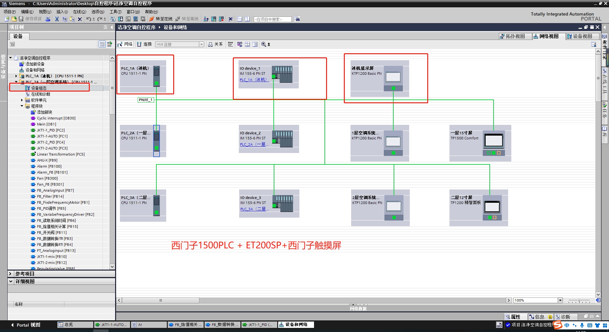Click the Sogou microphone tray icon
Screen dimensions: 609x332
pos(582,325)
